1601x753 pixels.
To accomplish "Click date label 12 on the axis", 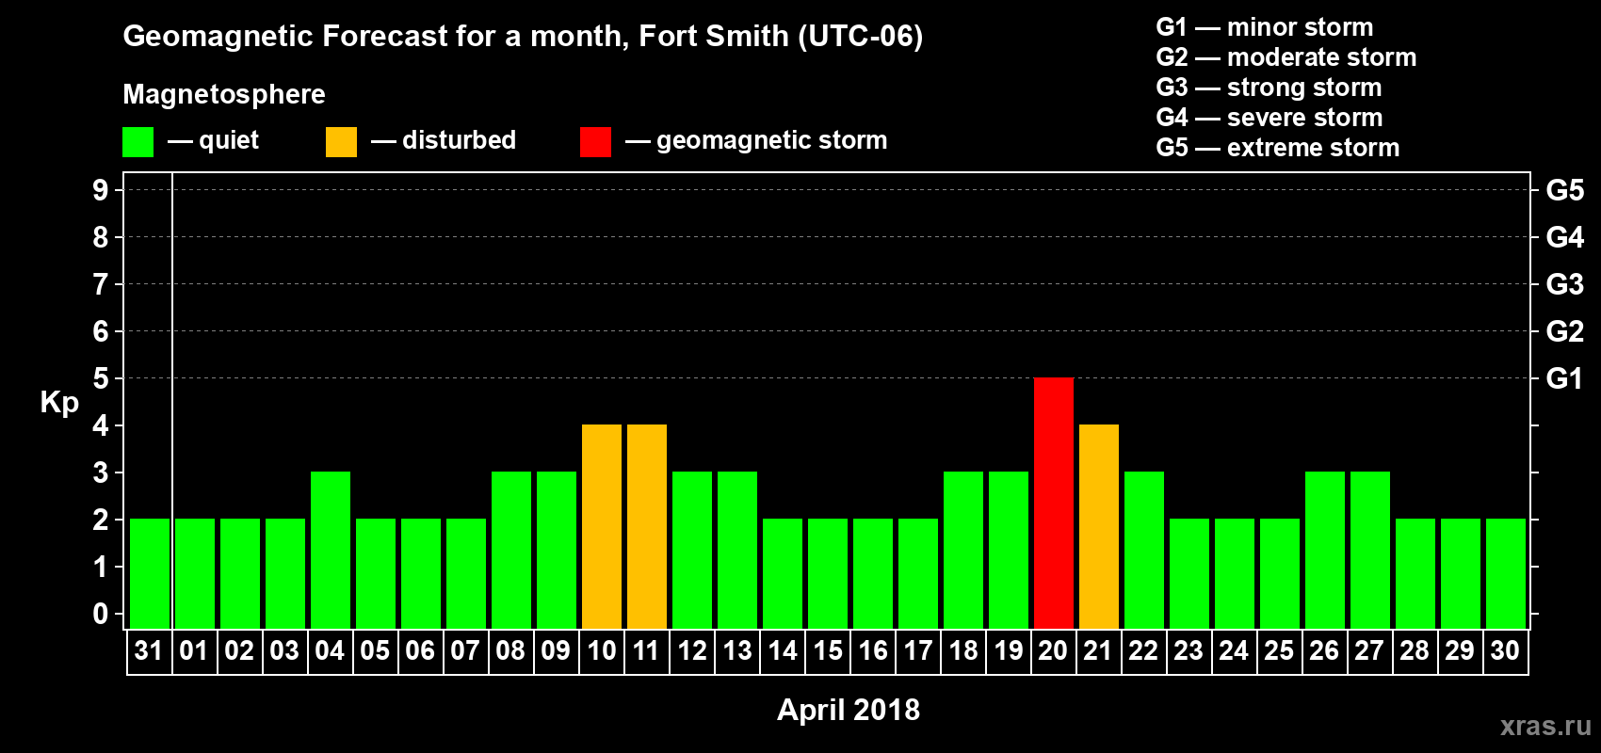I will [692, 650].
